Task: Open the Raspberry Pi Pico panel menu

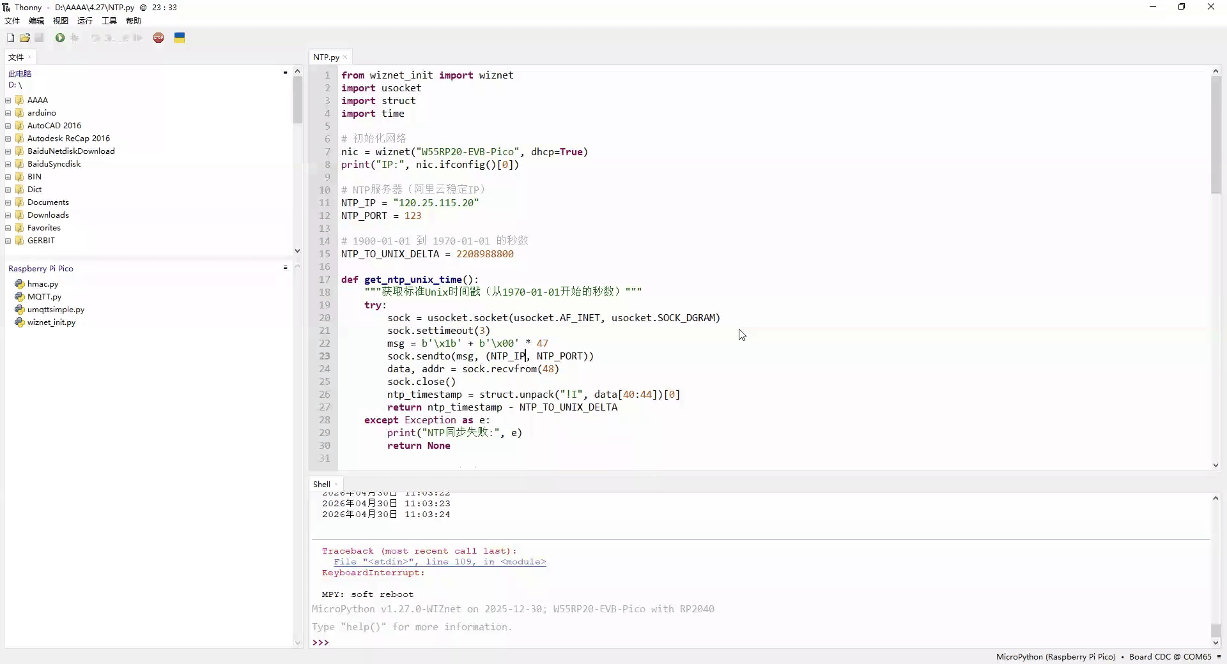Action: [285, 268]
